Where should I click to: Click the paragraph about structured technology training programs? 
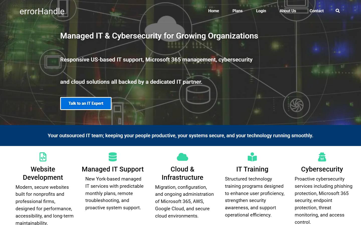point(255,197)
